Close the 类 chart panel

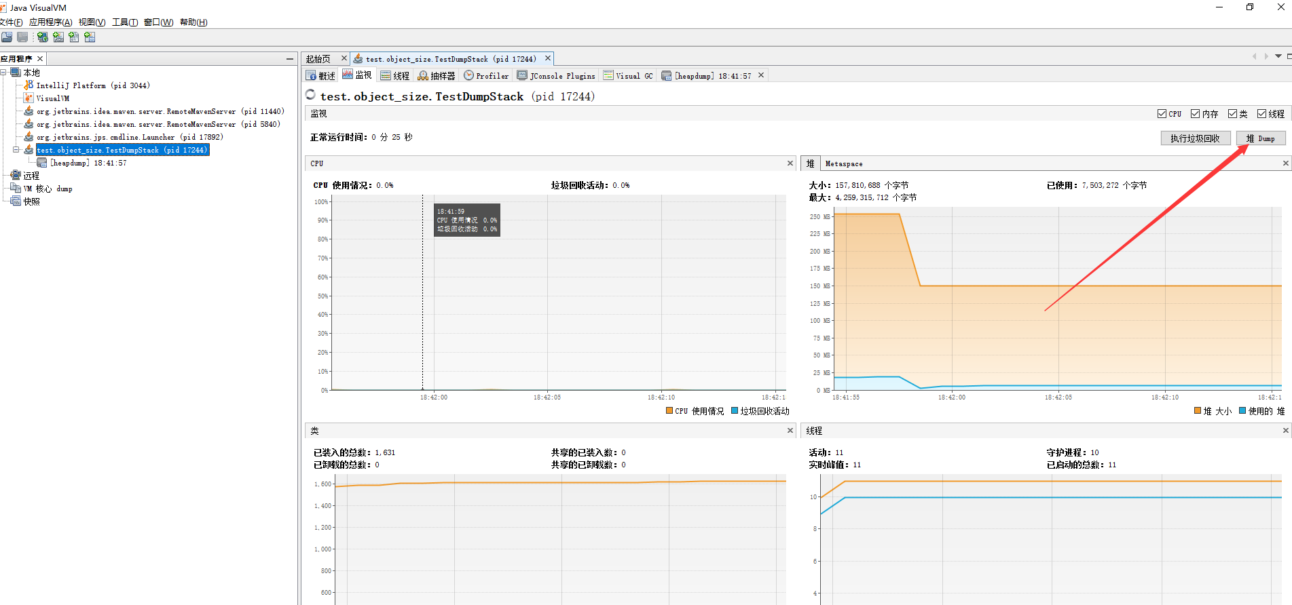790,431
